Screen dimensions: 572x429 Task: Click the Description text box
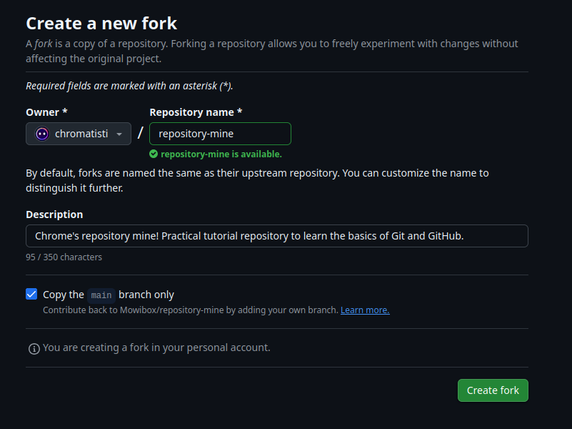click(277, 235)
